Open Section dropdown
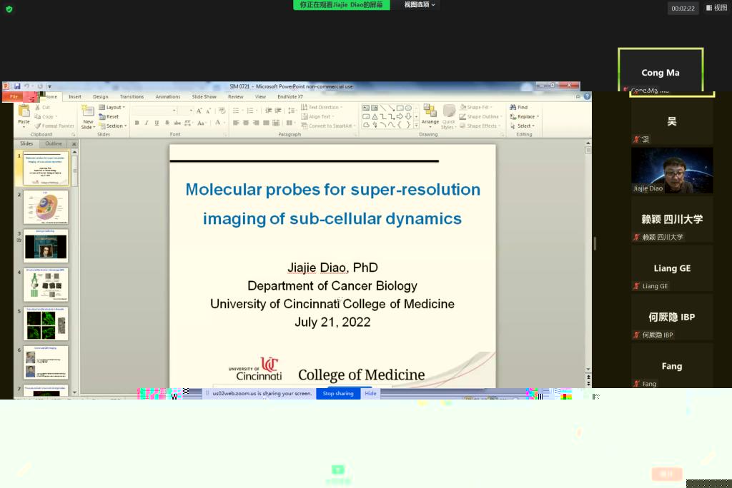Screen dimensions: 732x488 coord(112,126)
